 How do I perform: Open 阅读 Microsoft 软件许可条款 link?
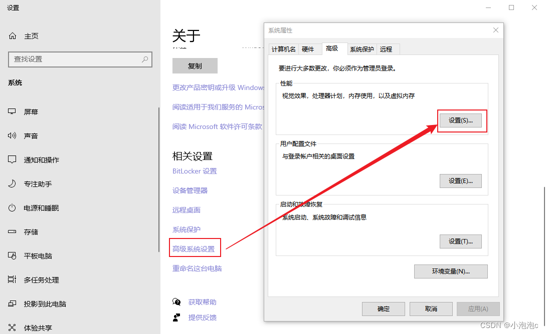(217, 126)
